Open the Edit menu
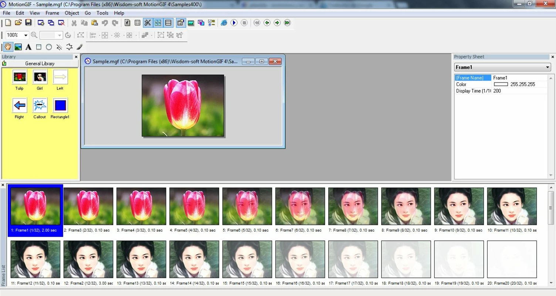Viewport: 556px width, 296px height. [20, 13]
